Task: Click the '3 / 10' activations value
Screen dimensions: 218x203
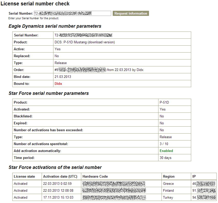Action: pyautogui.click(x=164, y=144)
